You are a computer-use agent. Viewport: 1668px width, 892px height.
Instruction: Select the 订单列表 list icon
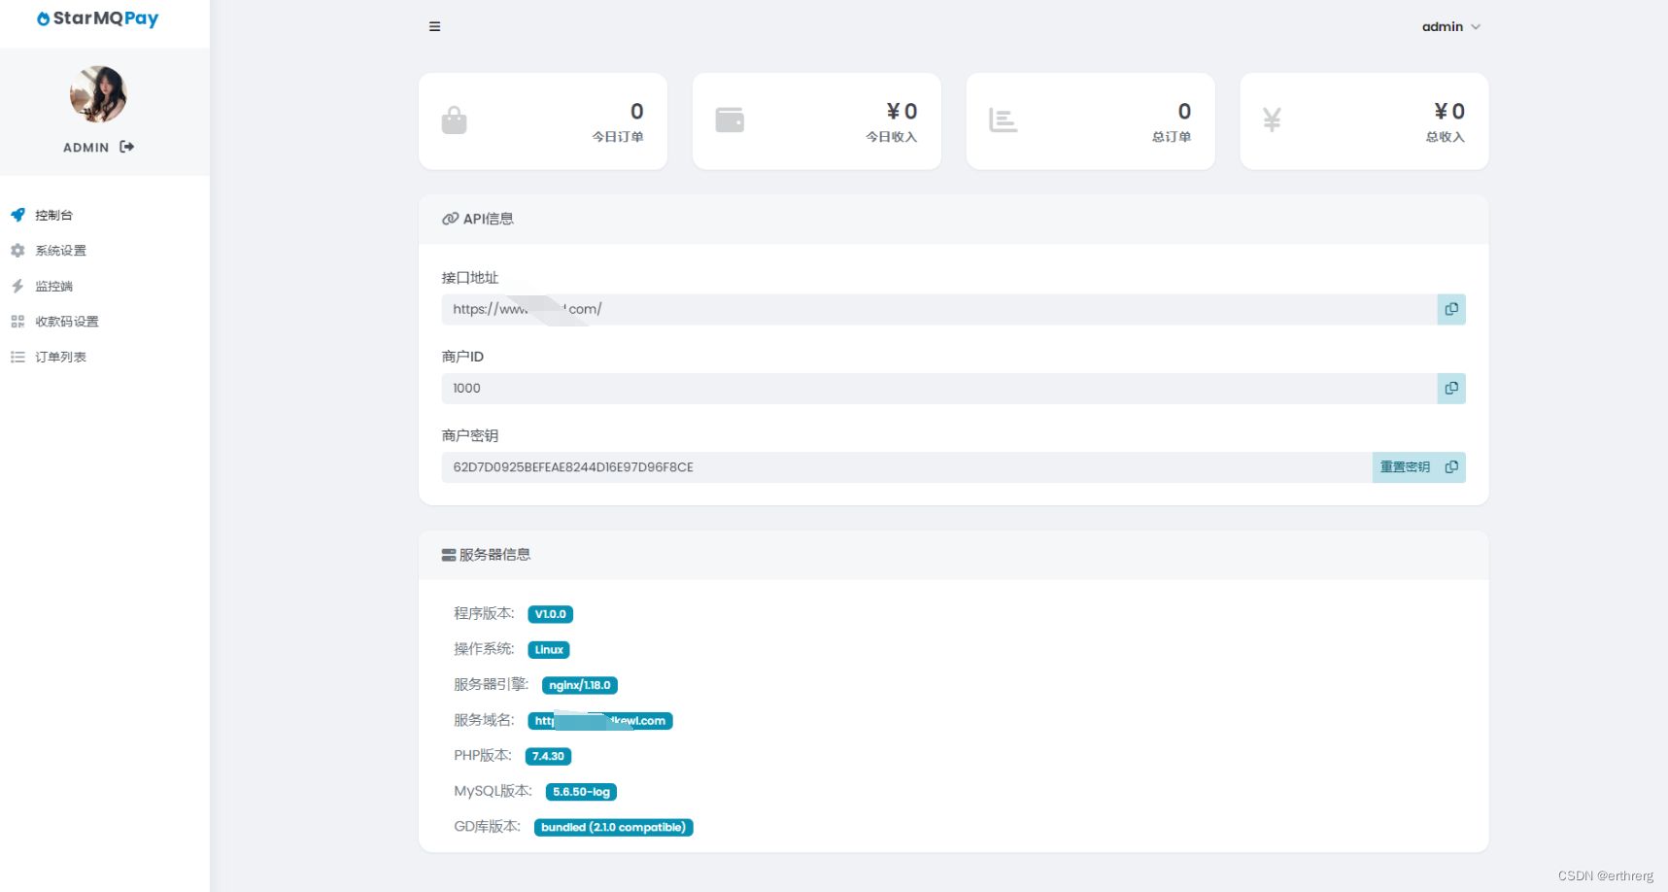point(17,357)
